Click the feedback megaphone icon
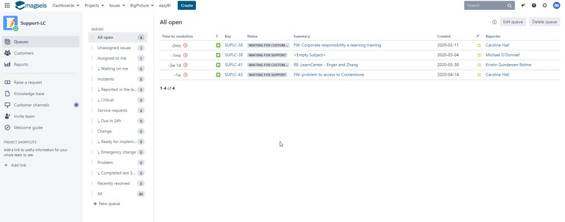Screen dimensions: 565x222 (x=523, y=6)
